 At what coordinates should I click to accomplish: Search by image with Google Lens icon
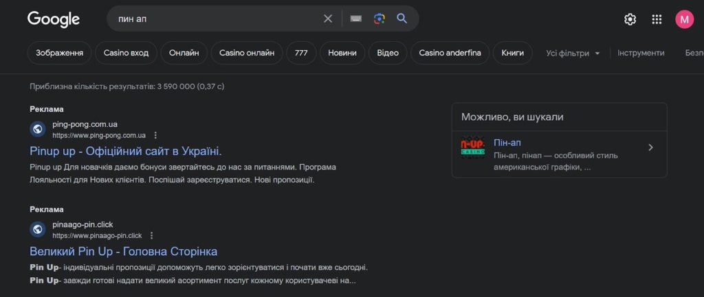pyautogui.click(x=379, y=19)
